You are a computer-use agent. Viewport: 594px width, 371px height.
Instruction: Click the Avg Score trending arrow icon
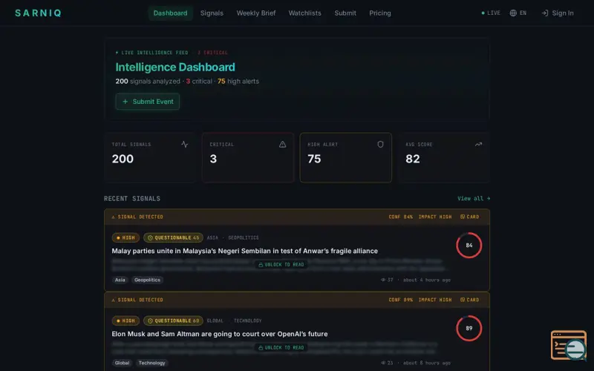click(478, 144)
